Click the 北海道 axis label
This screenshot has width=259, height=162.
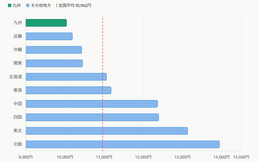click(x=16, y=77)
